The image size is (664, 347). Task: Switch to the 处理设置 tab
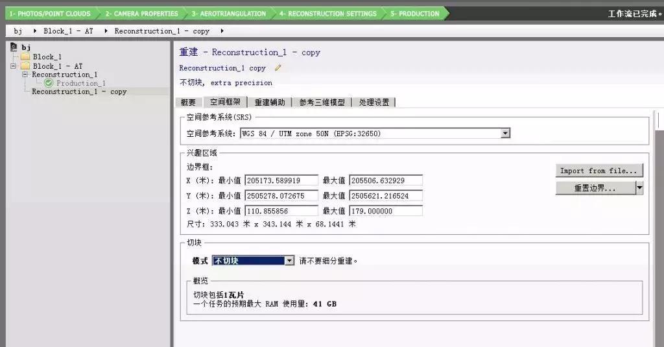[374, 102]
